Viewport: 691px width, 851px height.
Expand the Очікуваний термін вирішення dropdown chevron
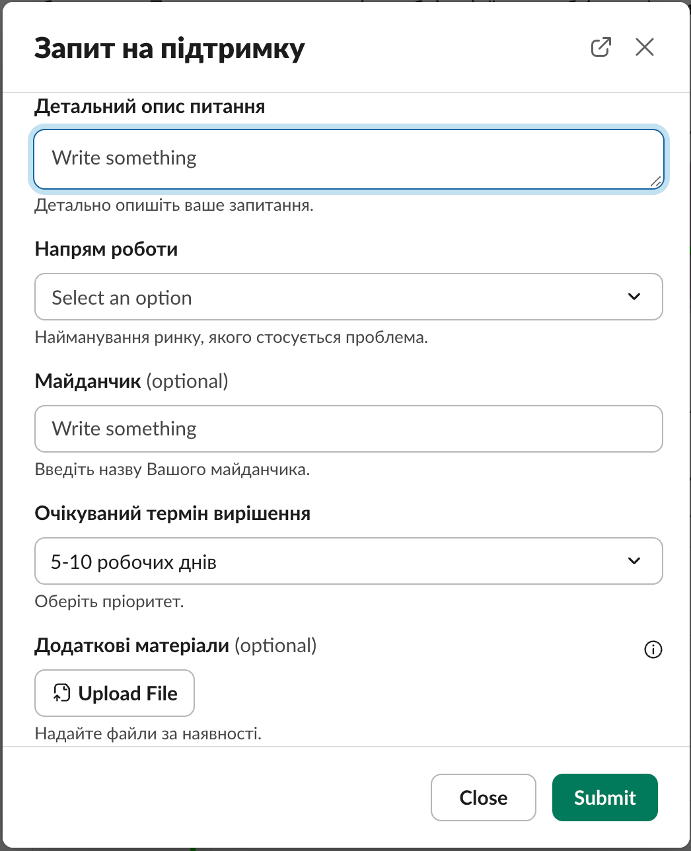point(634,561)
